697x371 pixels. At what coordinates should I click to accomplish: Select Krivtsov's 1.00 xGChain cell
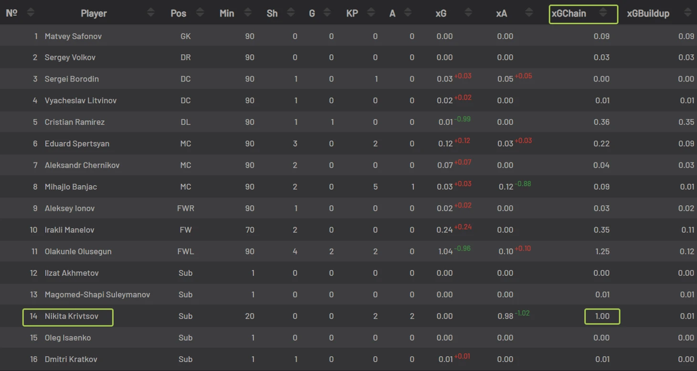(602, 316)
